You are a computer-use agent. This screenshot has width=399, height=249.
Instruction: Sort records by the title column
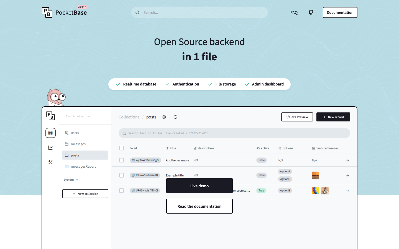coord(173,148)
